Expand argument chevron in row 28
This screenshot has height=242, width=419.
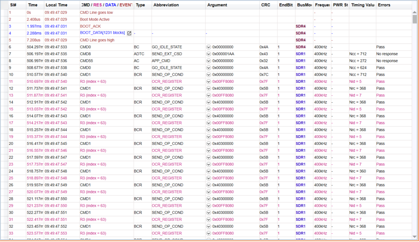(209, 199)
